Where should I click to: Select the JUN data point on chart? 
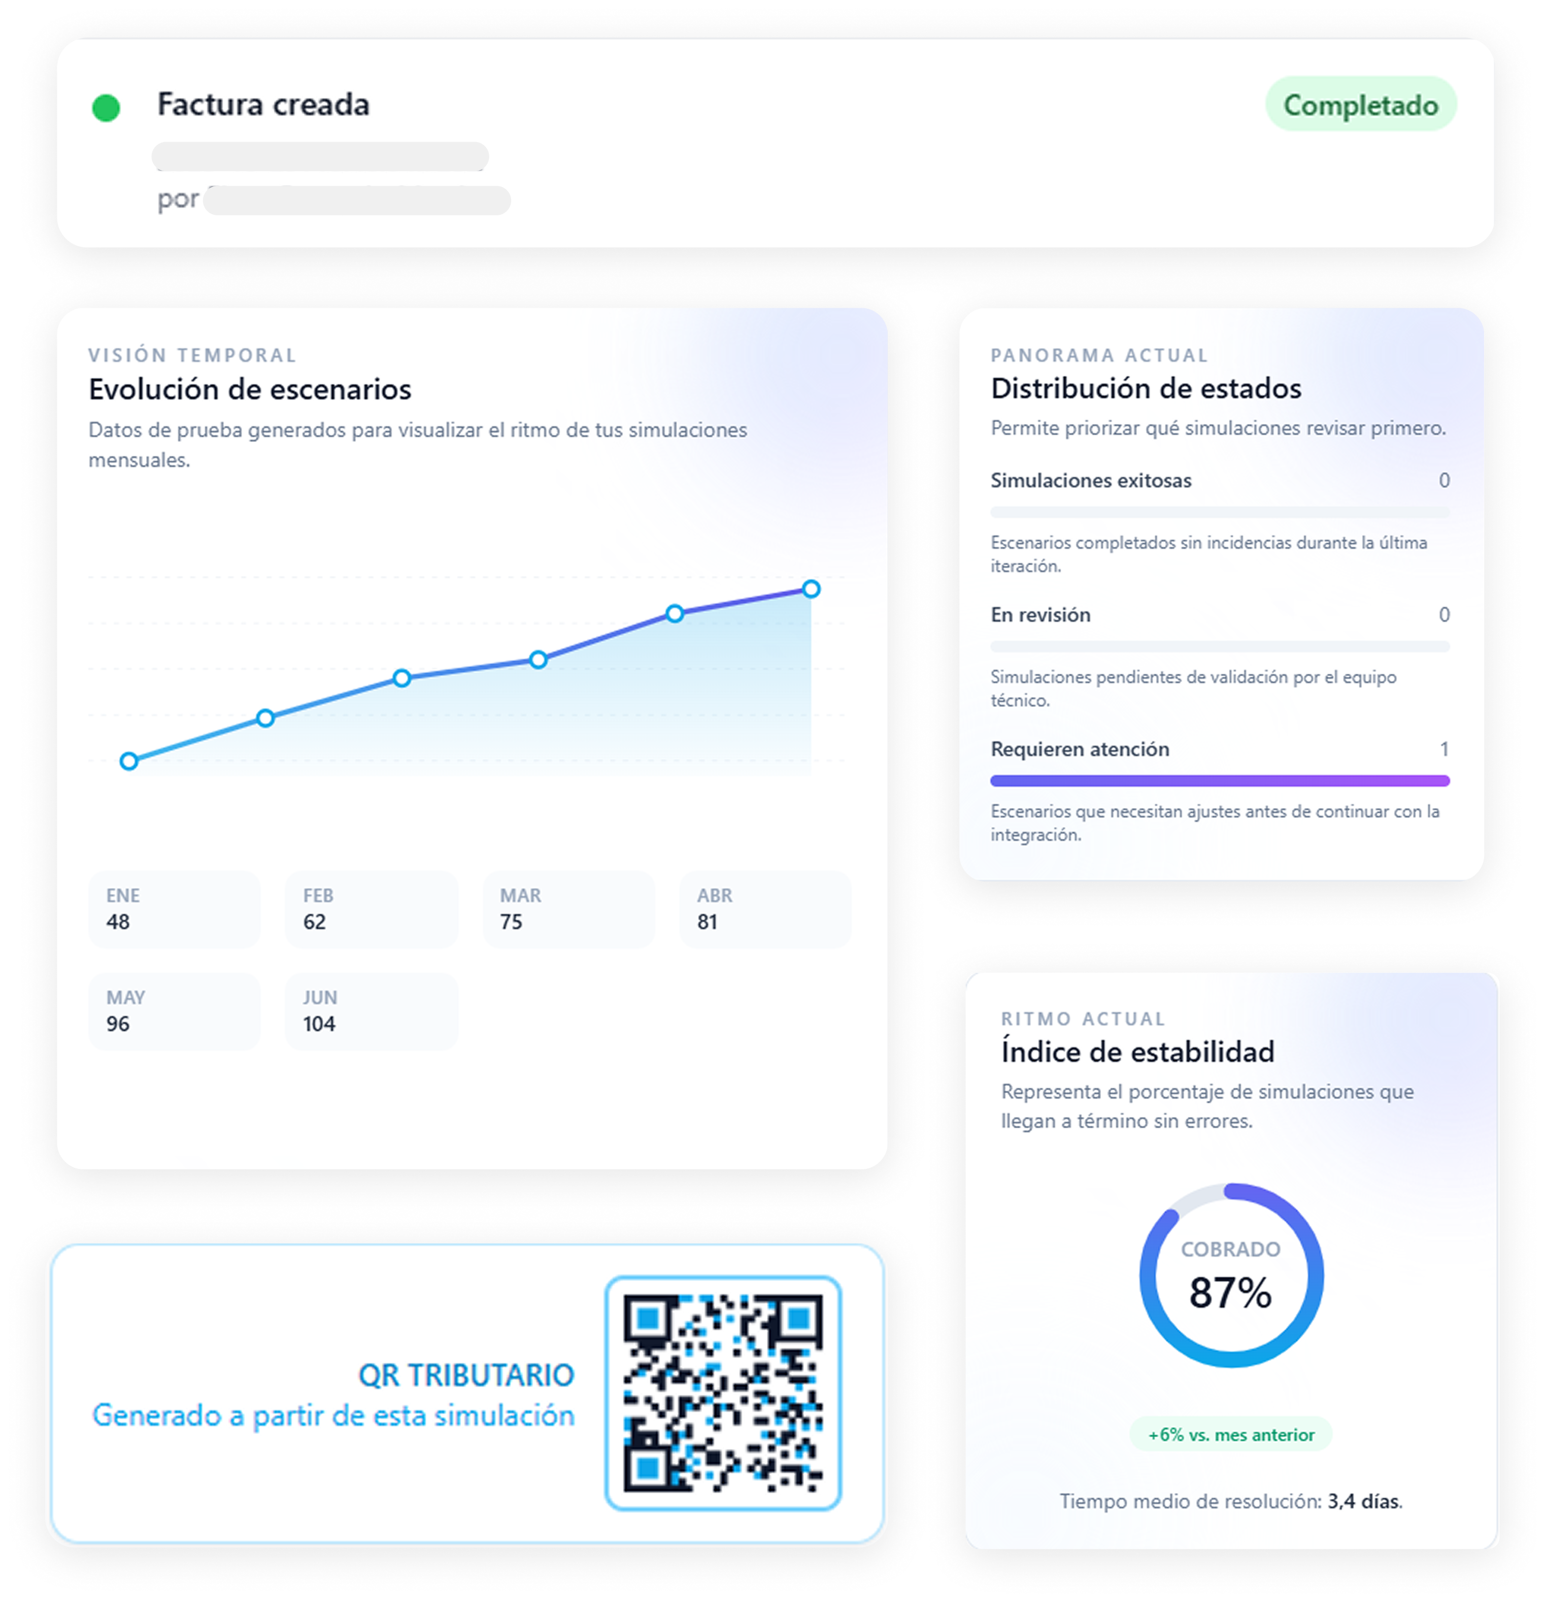pos(811,590)
